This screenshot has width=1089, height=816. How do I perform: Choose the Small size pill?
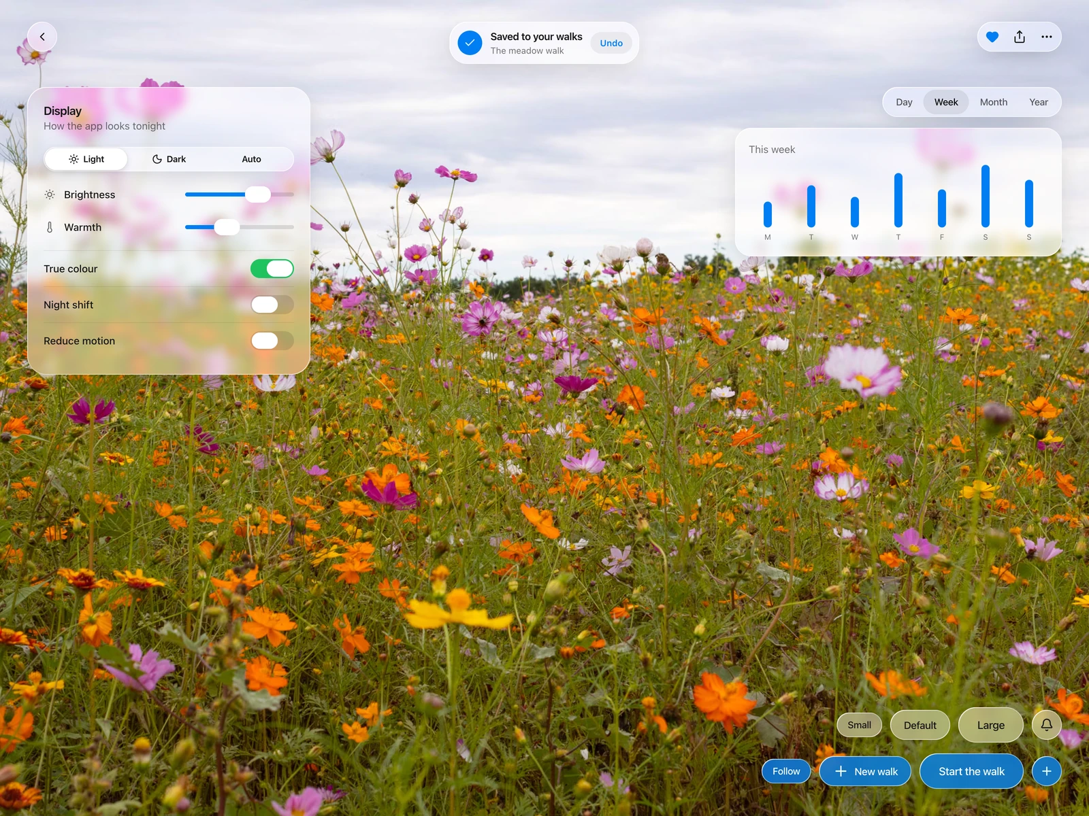coord(859,725)
